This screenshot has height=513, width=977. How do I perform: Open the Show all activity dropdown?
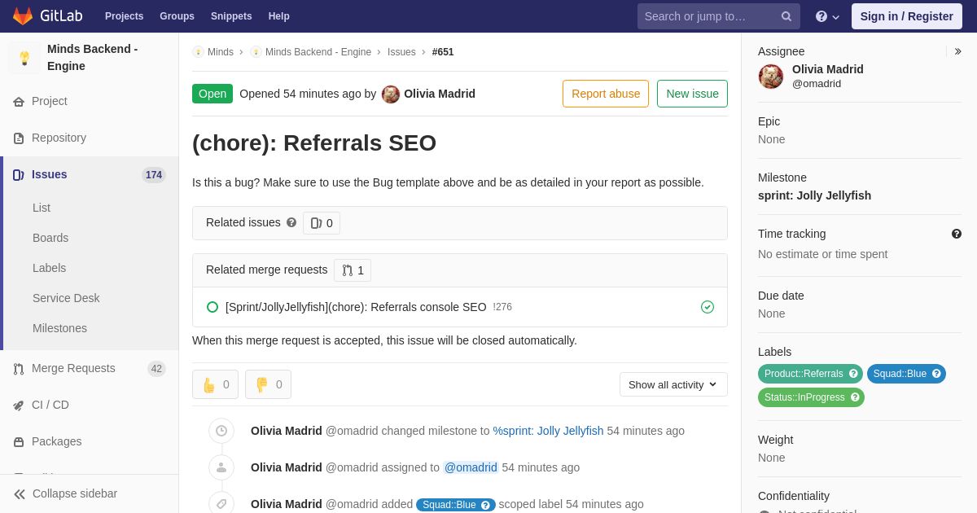tap(673, 384)
